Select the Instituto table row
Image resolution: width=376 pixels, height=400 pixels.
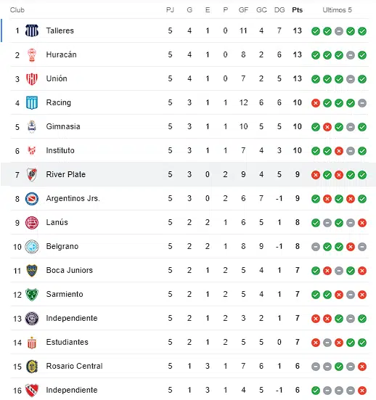point(189,150)
